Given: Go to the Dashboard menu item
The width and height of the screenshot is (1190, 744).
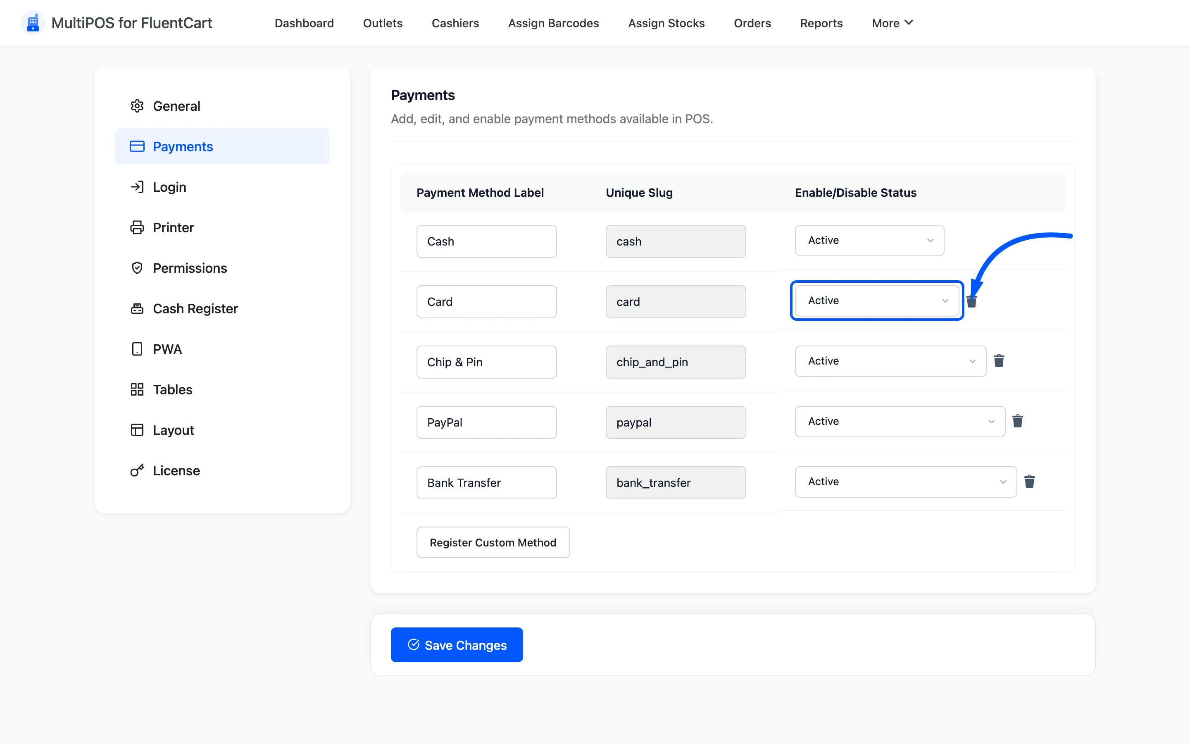Looking at the screenshot, I should click(304, 23).
